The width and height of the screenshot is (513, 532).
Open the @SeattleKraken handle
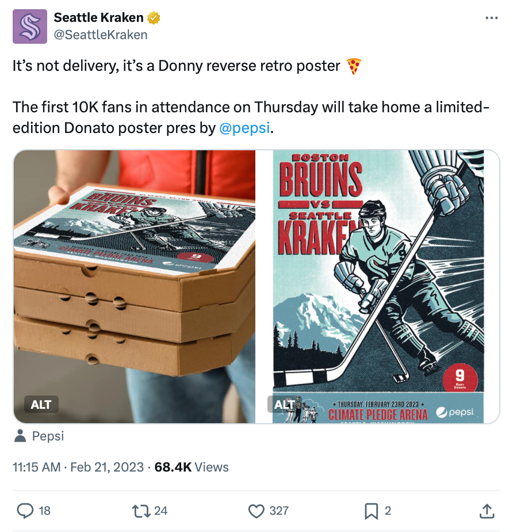point(101,35)
